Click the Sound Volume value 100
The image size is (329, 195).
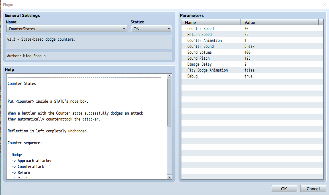coord(247,52)
